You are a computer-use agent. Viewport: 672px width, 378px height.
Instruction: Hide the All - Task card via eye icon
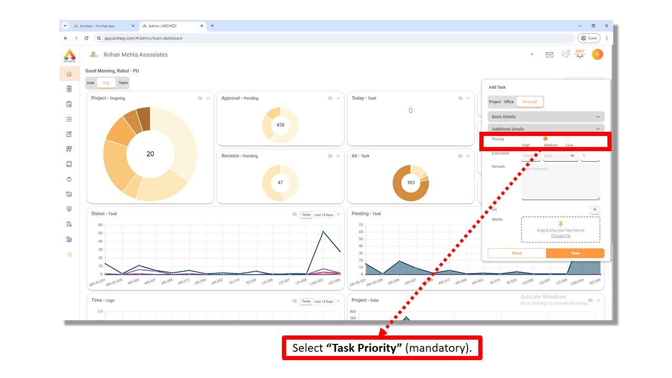[x=460, y=156]
